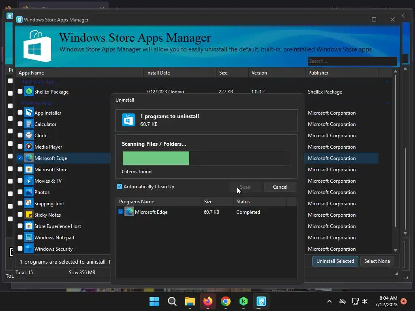Uncheck the Microsoft Edge checkbox in main list
This screenshot has width=415, height=311.
click(20, 158)
